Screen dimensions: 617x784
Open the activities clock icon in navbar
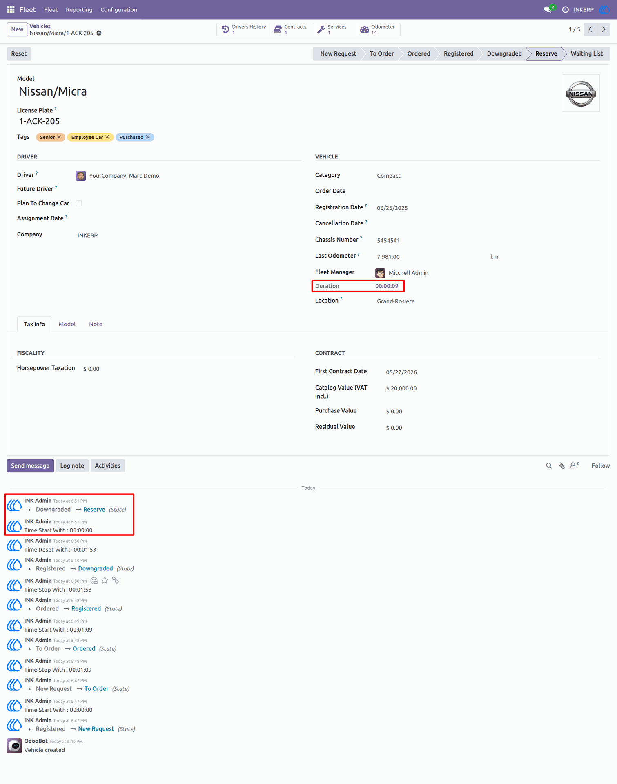[566, 9]
